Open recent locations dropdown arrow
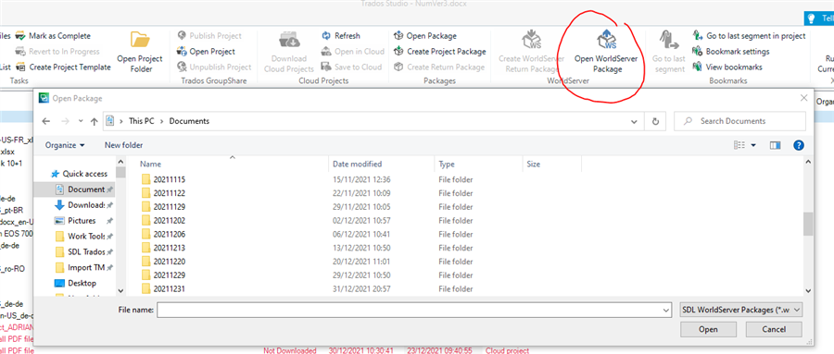The height and width of the screenshot is (354, 834). [81, 121]
